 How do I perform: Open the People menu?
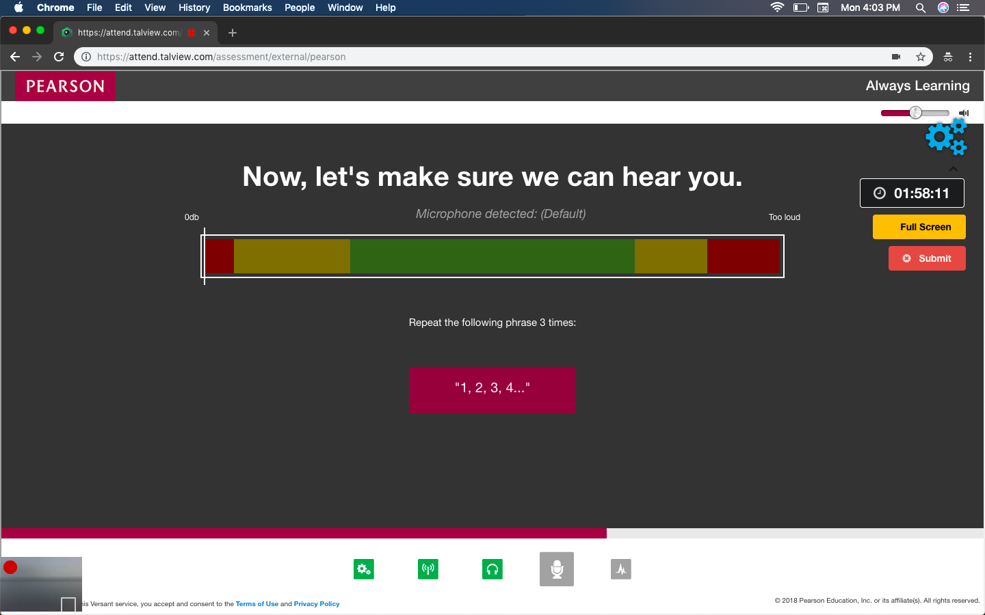300,8
